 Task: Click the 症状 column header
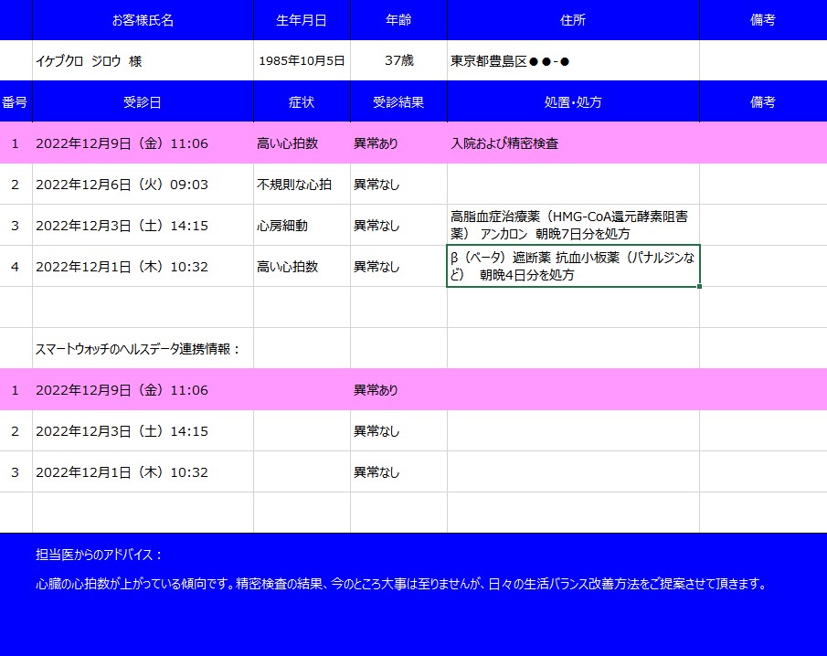coord(302,102)
